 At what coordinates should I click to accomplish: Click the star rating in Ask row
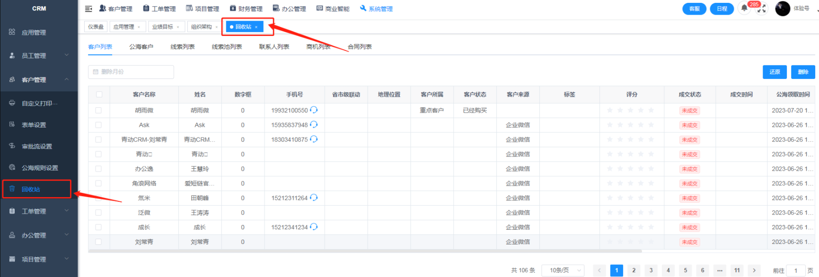(x=631, y=125)
